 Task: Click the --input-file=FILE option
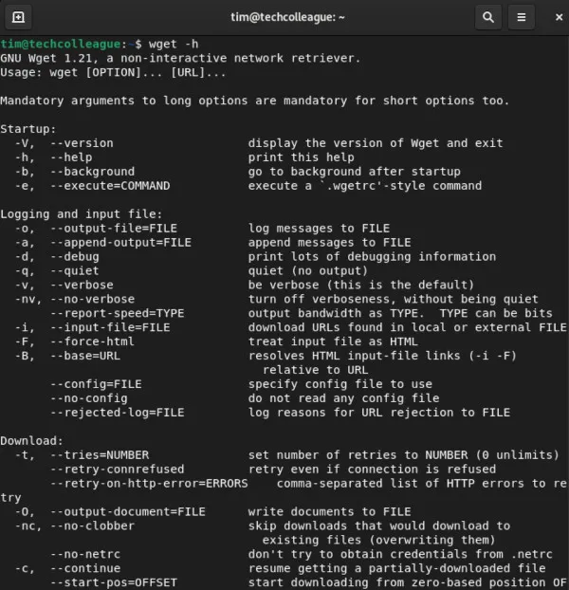pyautogui.click(x=110, y=327)
